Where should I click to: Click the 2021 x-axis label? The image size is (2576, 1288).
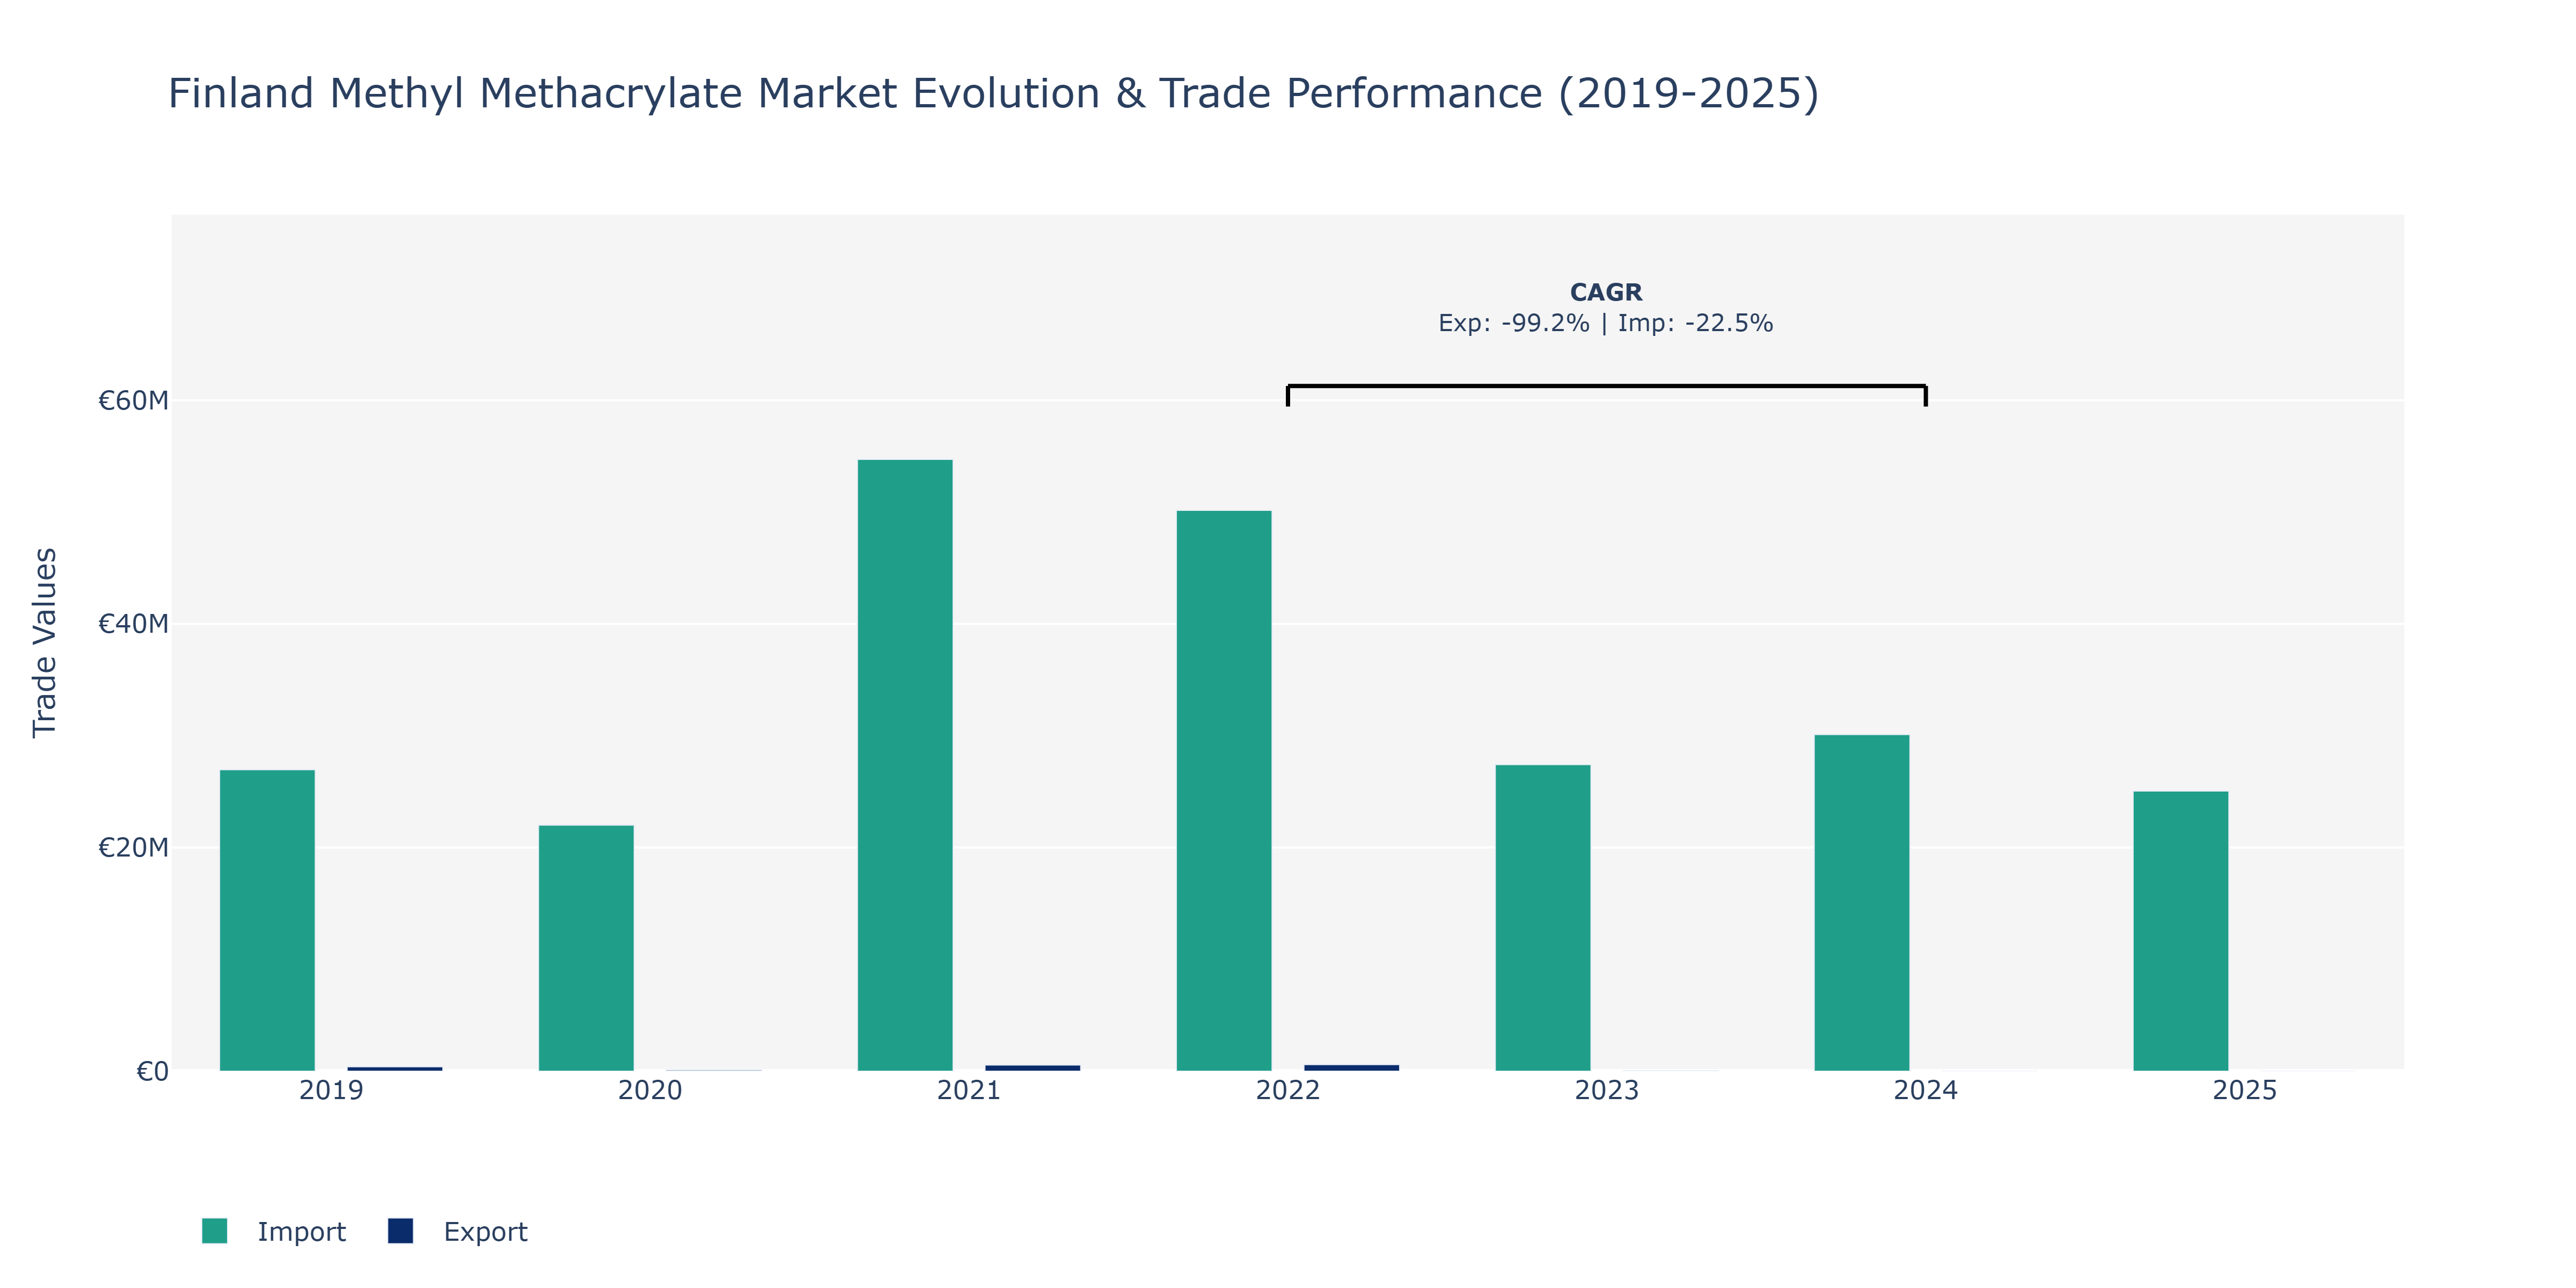tap(969, 1091)
